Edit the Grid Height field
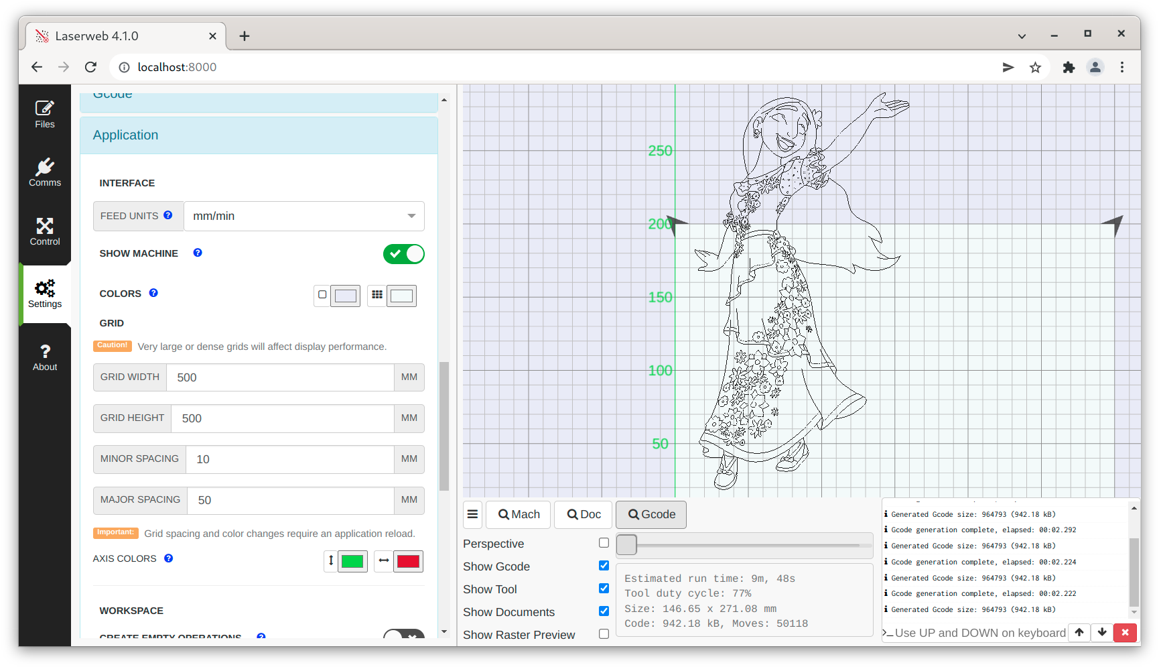The image size is (1159, 667). tap(283, 418)
